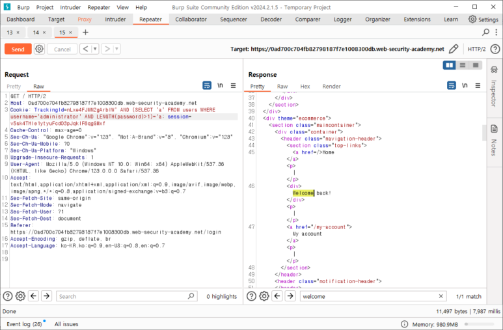Open the Burp menu
Screen dimensions: 503x330
[x=23, y=7]
